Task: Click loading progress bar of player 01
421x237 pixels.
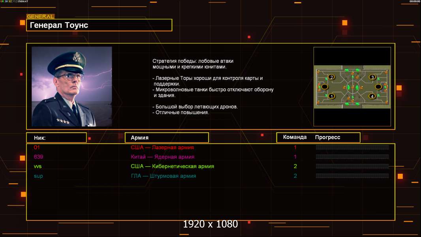Action: point(352,147)
